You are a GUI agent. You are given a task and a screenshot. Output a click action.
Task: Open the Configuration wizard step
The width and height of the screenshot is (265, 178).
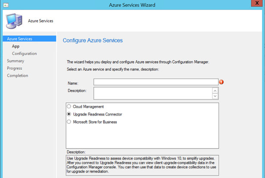coord(24,54)
